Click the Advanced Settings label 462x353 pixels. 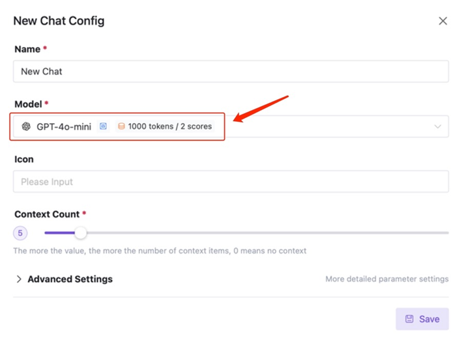coord(70,279)
